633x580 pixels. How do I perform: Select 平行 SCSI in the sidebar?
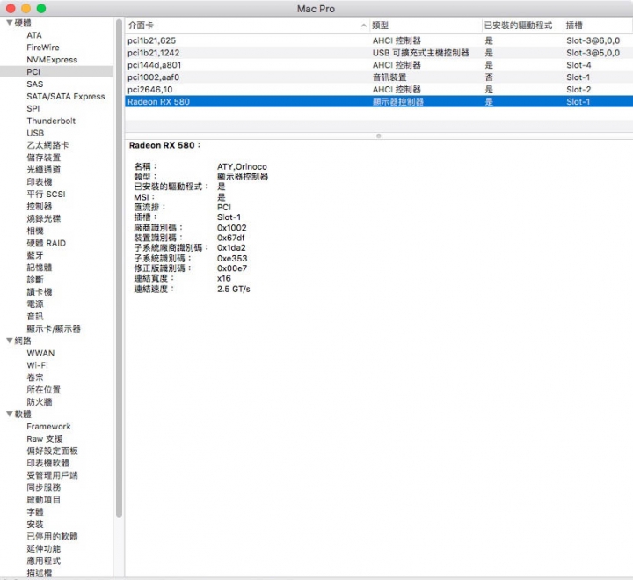coord(46,194)
